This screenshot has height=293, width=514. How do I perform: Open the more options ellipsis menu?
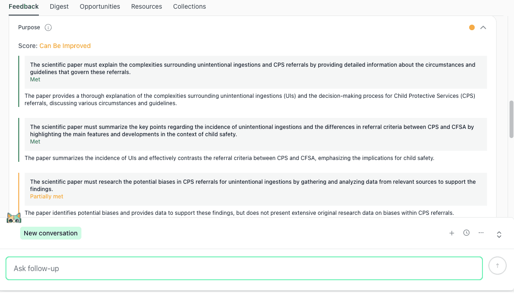point(481,233)
